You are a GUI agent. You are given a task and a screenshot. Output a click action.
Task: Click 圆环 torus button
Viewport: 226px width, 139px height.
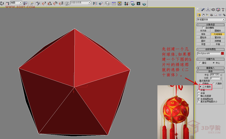pos(203,41)
